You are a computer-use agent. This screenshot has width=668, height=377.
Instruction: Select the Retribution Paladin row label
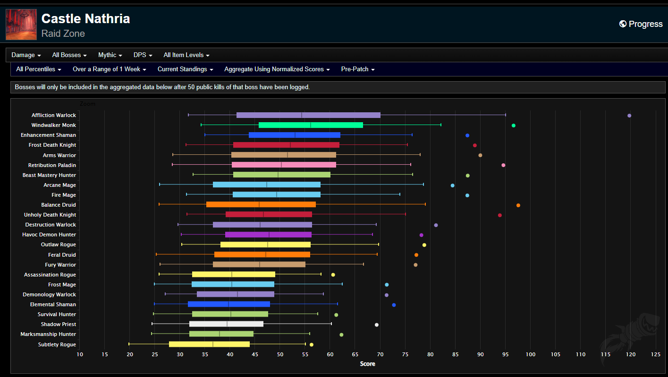coord(52,165)
